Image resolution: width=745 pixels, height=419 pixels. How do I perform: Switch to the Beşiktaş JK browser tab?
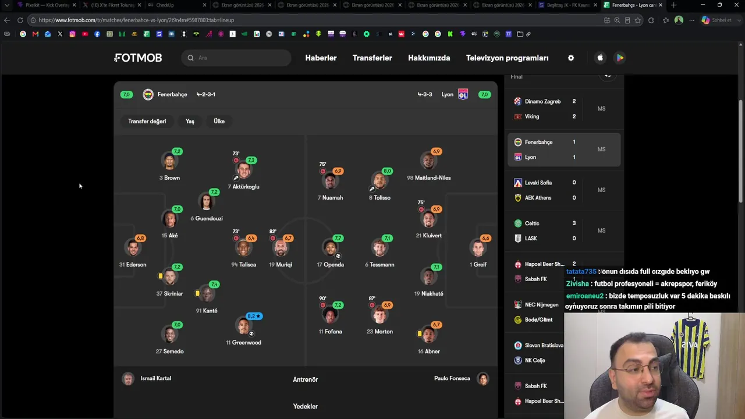pos(568,5)
